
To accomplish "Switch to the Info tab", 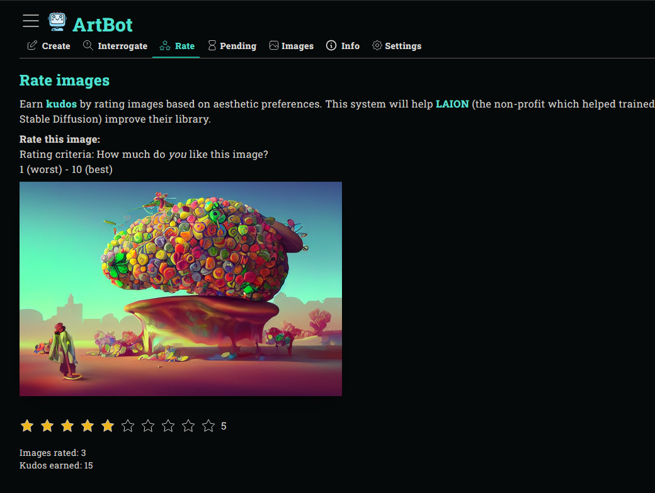I will 350,45.
